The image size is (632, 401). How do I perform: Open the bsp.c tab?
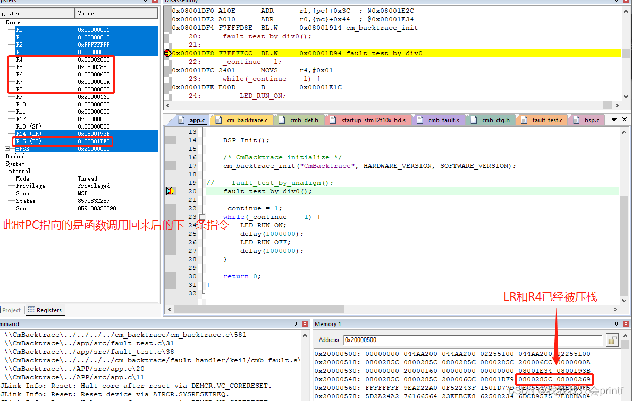(587, 120)
